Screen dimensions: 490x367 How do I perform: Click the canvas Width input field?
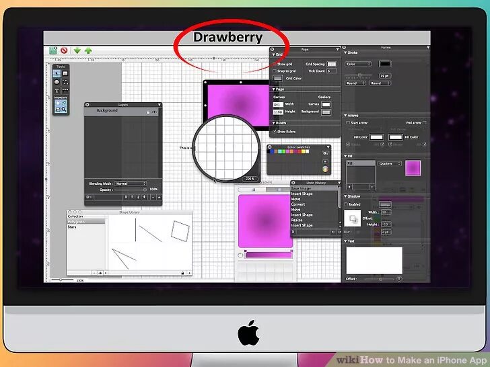coord(278,105)
